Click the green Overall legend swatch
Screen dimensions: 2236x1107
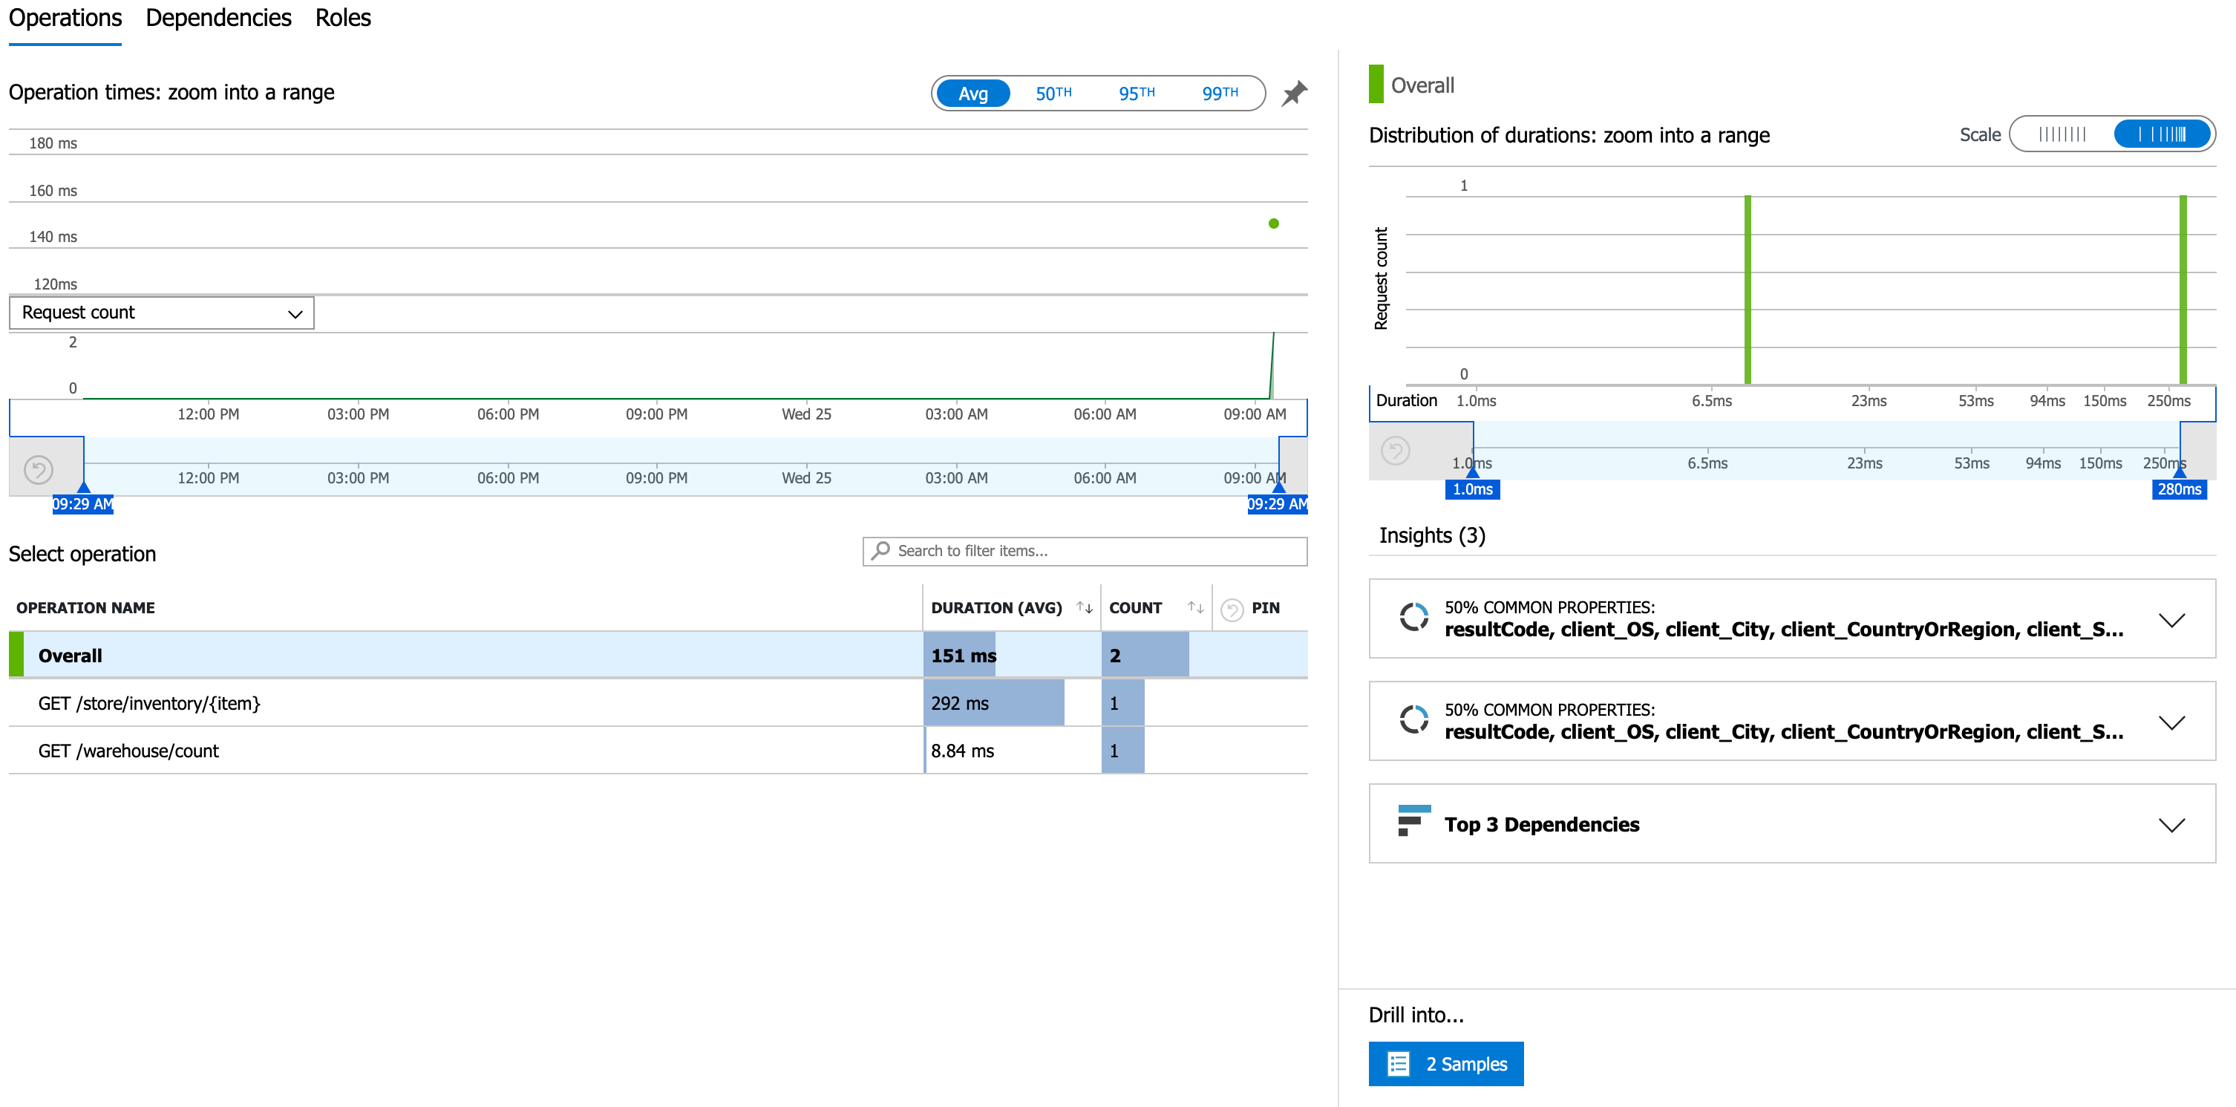(1376, 84)
